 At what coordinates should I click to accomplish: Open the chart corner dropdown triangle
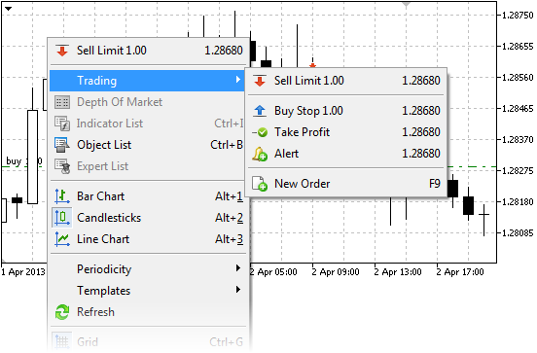pos(8,9)
